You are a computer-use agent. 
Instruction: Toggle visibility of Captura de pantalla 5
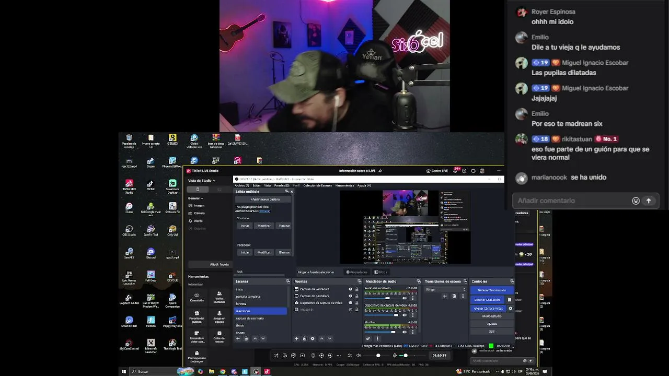(350, 296)
